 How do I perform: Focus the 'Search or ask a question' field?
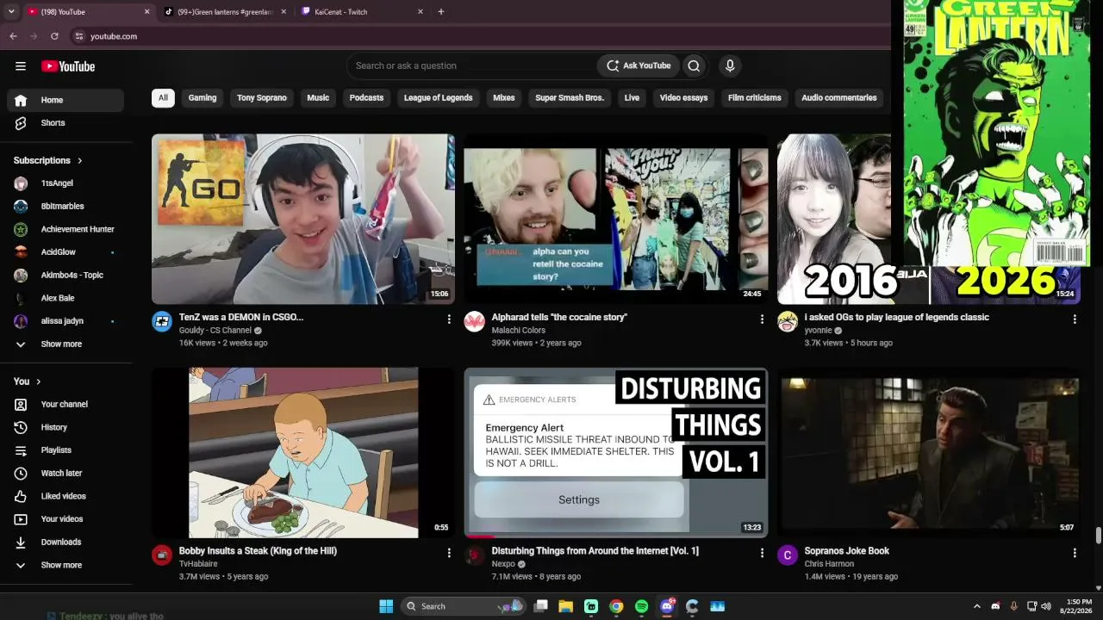472,65
